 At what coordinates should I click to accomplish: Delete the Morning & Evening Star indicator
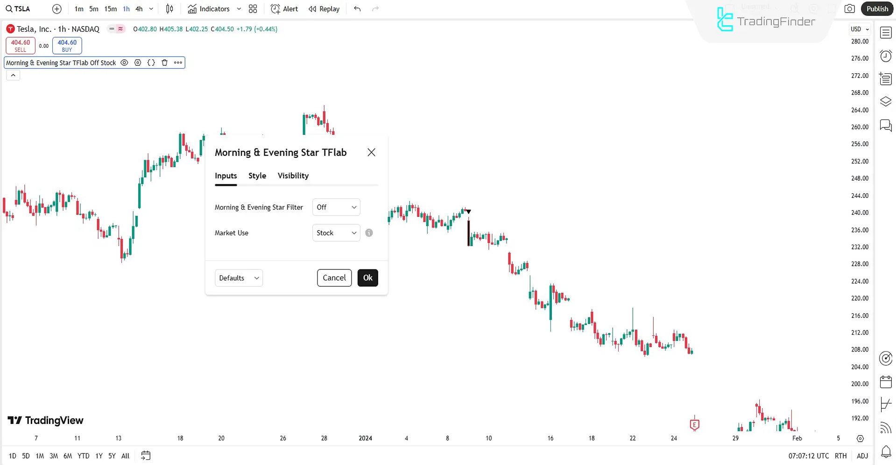coord(164,62)
